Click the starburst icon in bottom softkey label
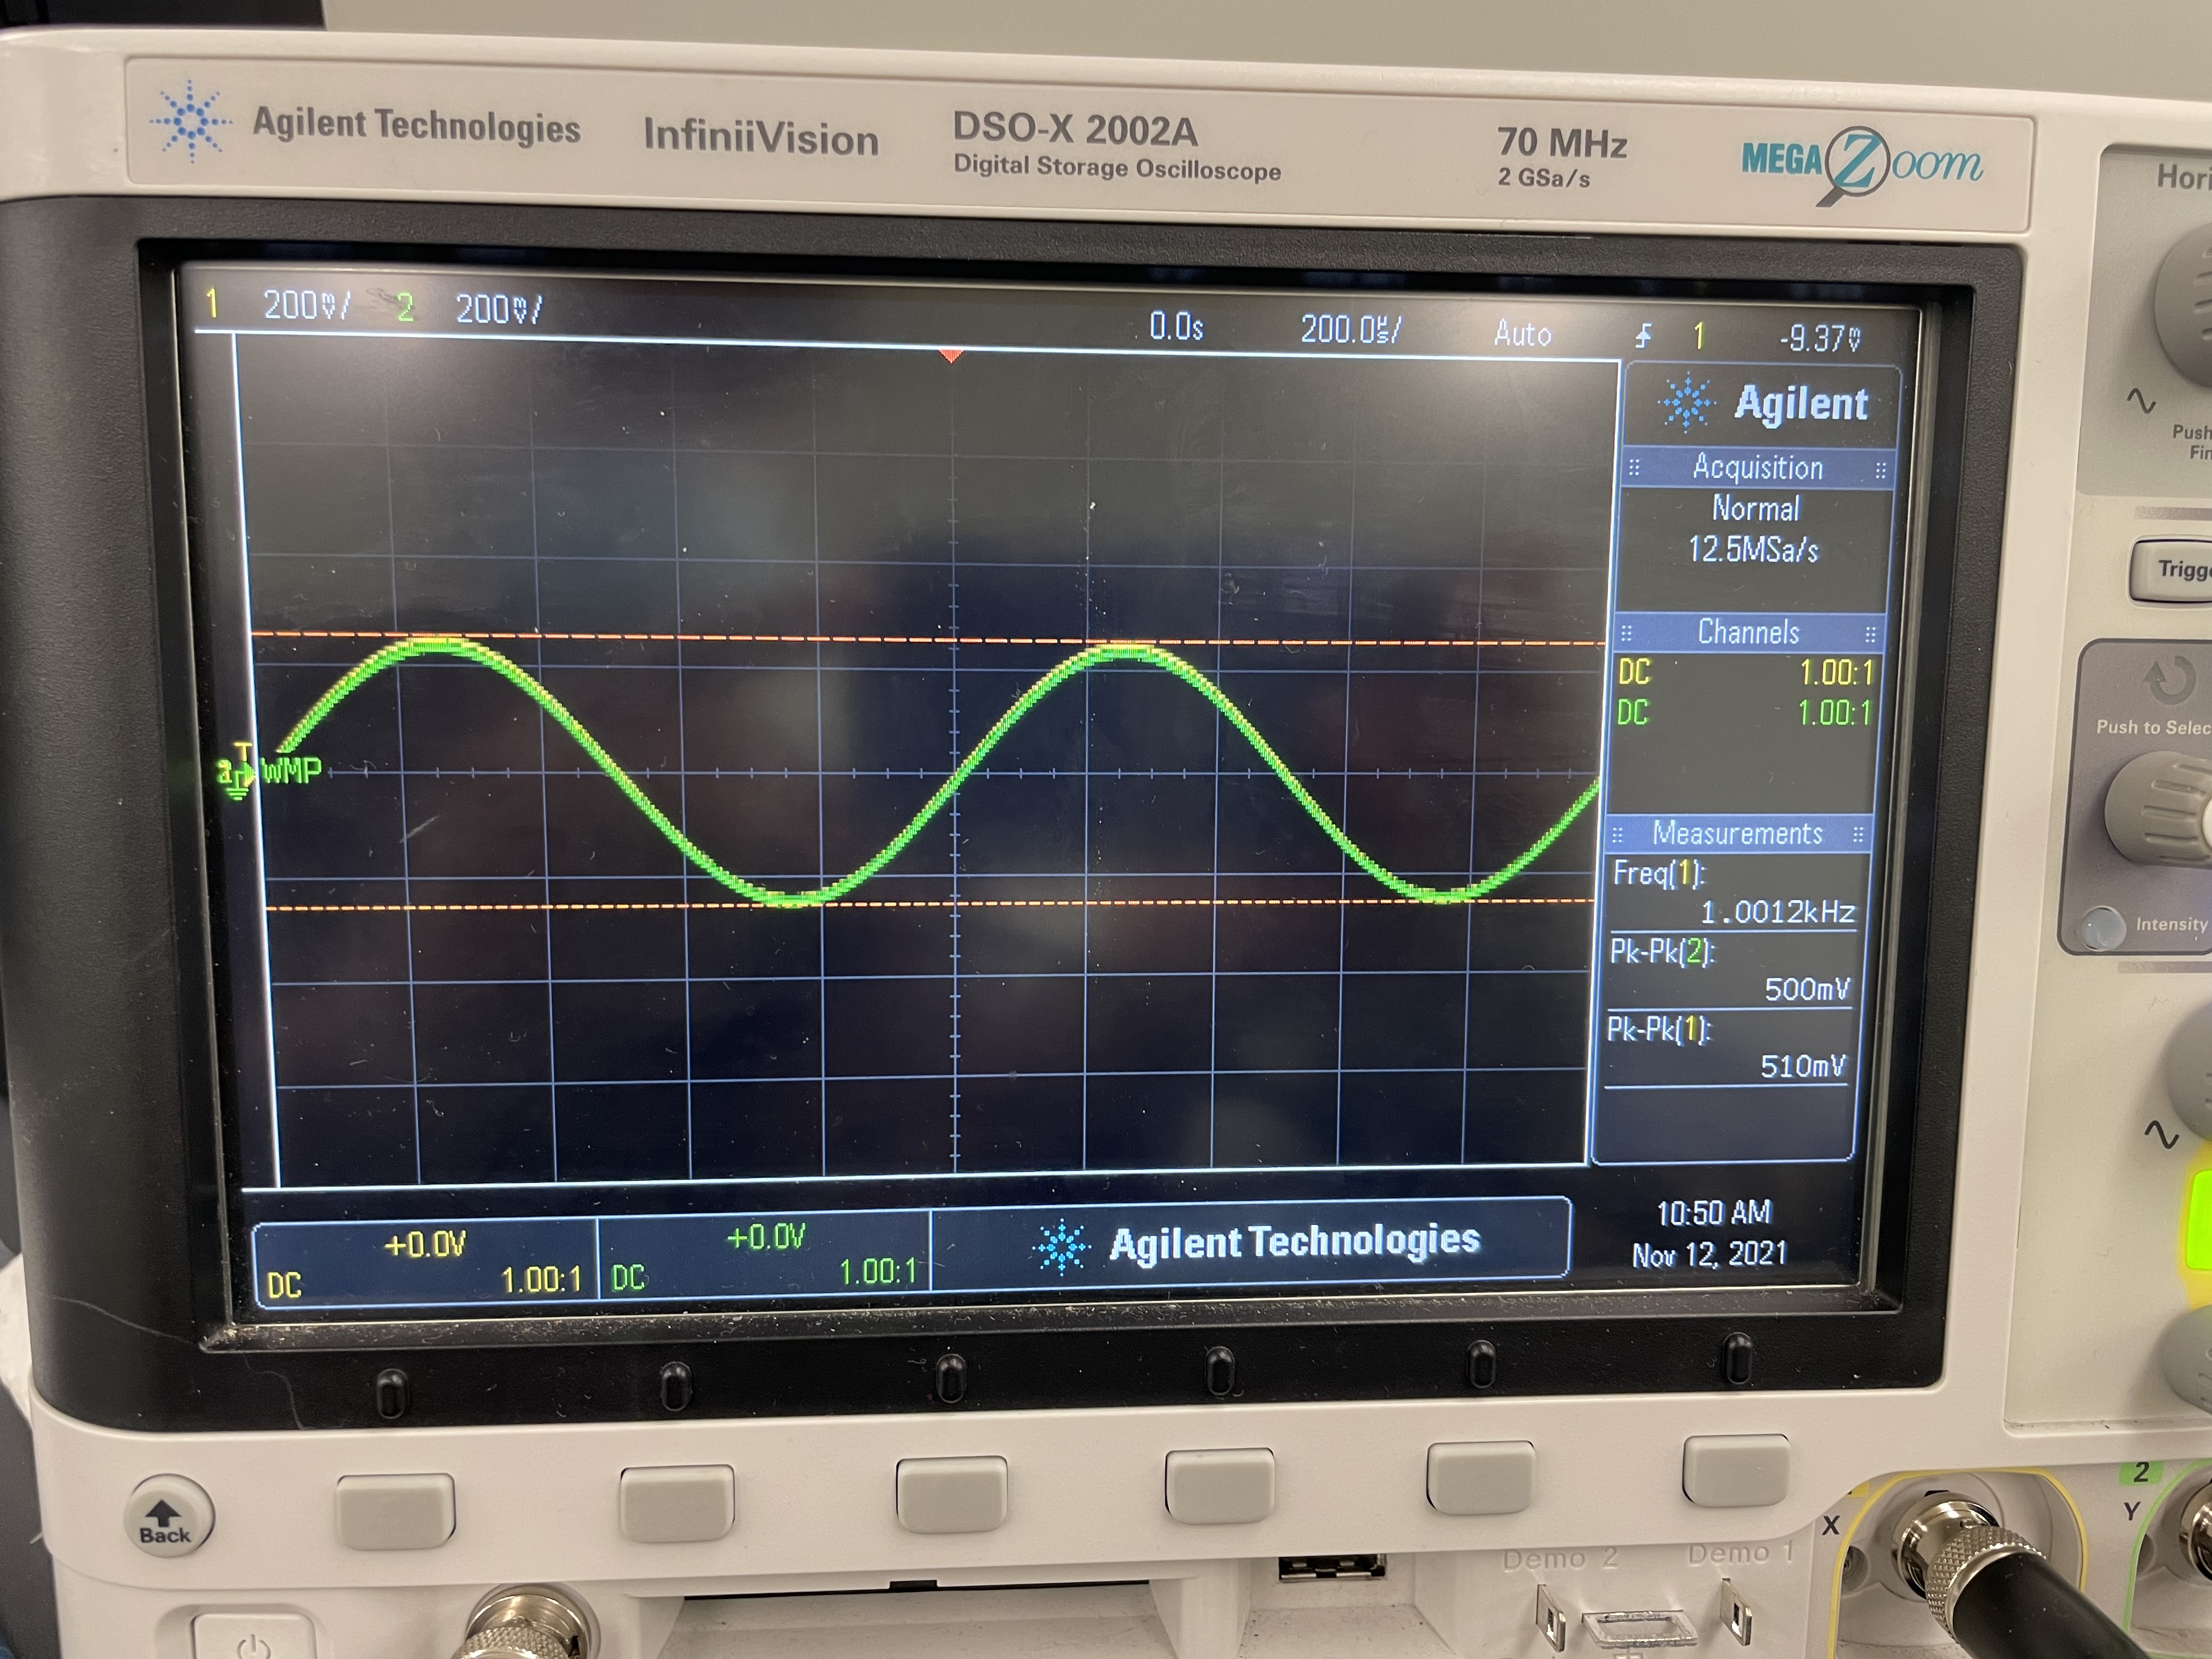 pyautogui.click(x=1061, y=1246)
